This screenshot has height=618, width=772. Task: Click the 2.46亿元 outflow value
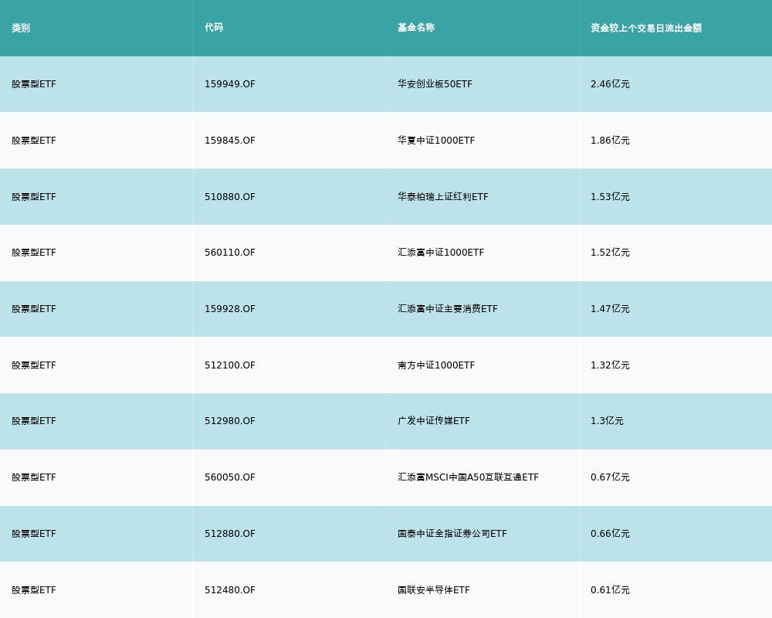click(x=610, y=84)
